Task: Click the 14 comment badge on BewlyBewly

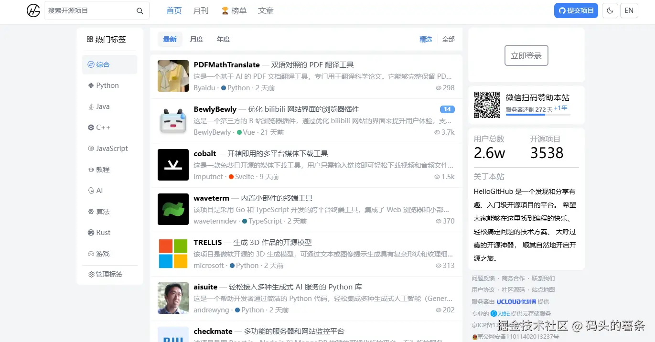Action: (447, 109)
